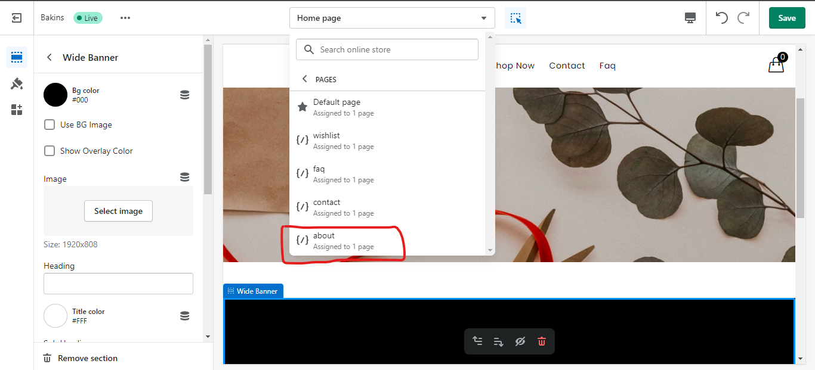Click Remove section
The height and width of the screenshot is (370, 815).
81,358
